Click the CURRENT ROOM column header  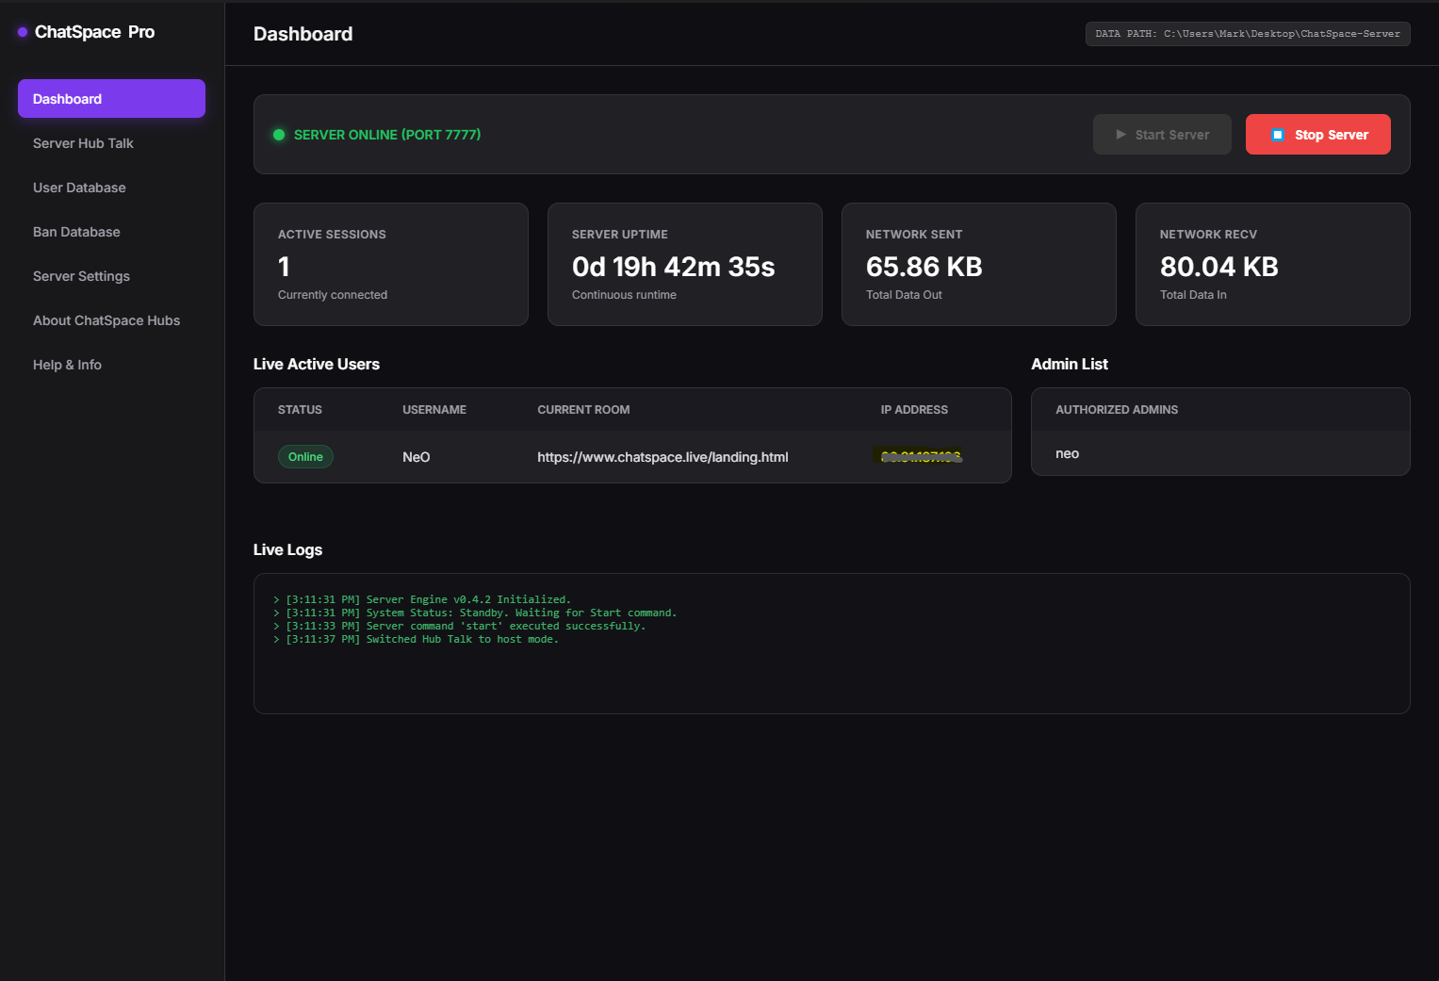tap(583, 410)
